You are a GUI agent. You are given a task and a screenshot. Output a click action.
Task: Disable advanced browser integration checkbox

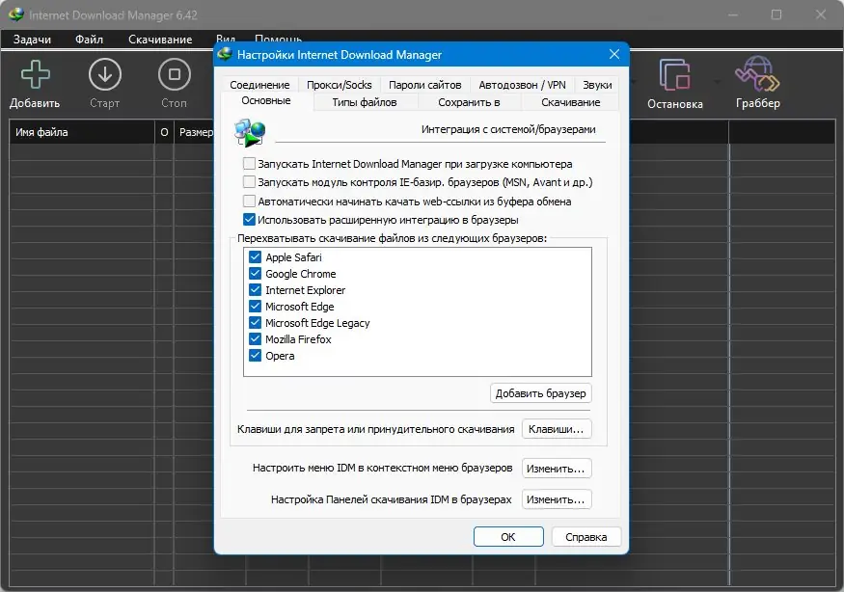(x=249, y=220)
